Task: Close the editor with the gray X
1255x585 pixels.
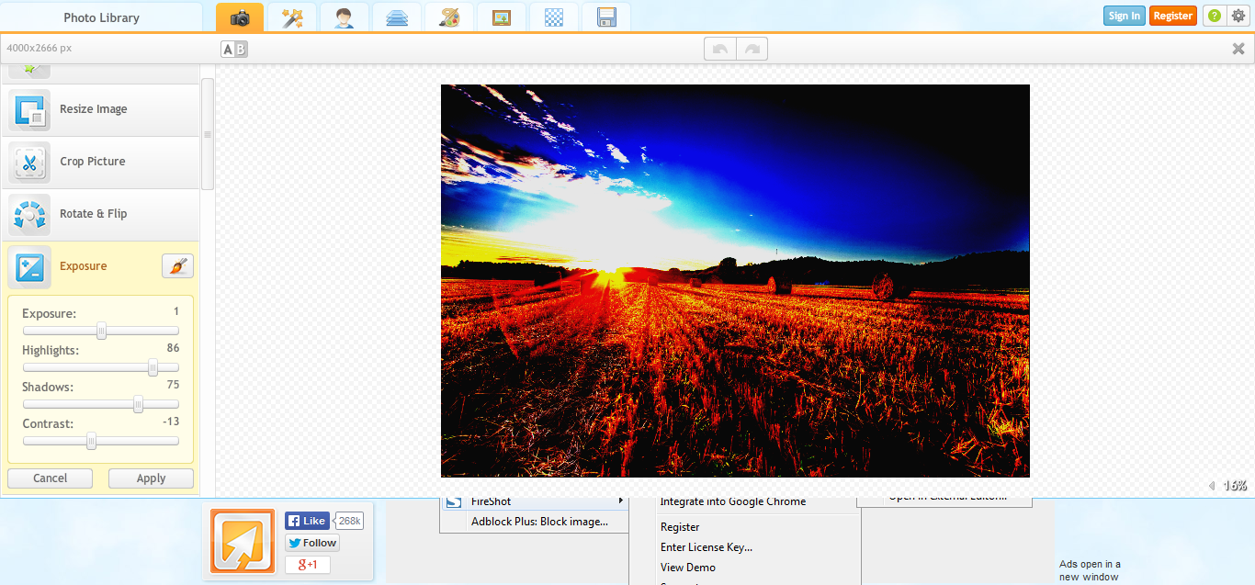Action: click(x=1238, y=49)
